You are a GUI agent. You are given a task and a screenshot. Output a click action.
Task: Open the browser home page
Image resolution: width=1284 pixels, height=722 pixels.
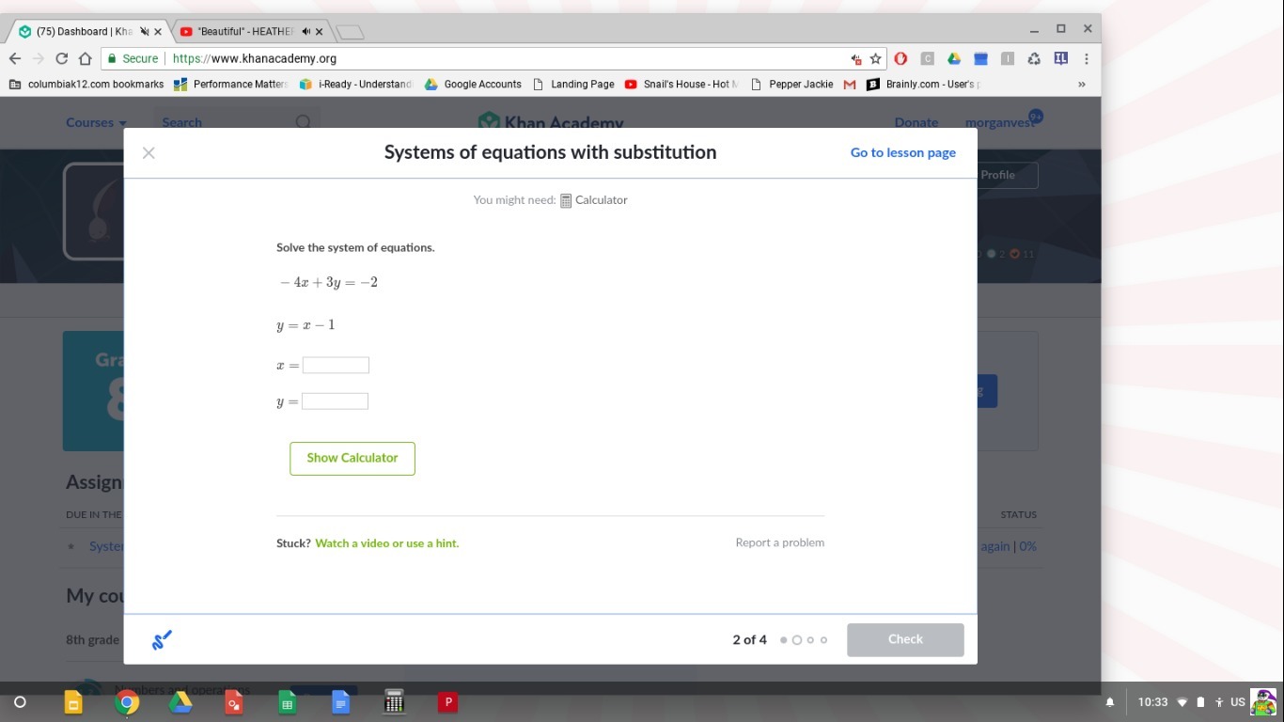[85, 58]
